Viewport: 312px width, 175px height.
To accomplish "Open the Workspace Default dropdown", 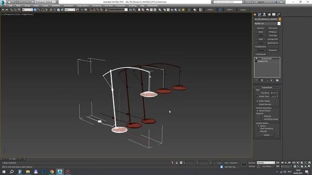I will click(x=45, y=2).
